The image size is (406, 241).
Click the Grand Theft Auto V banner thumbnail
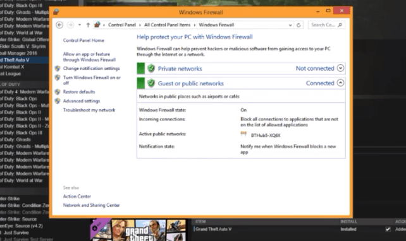(138, 230)
